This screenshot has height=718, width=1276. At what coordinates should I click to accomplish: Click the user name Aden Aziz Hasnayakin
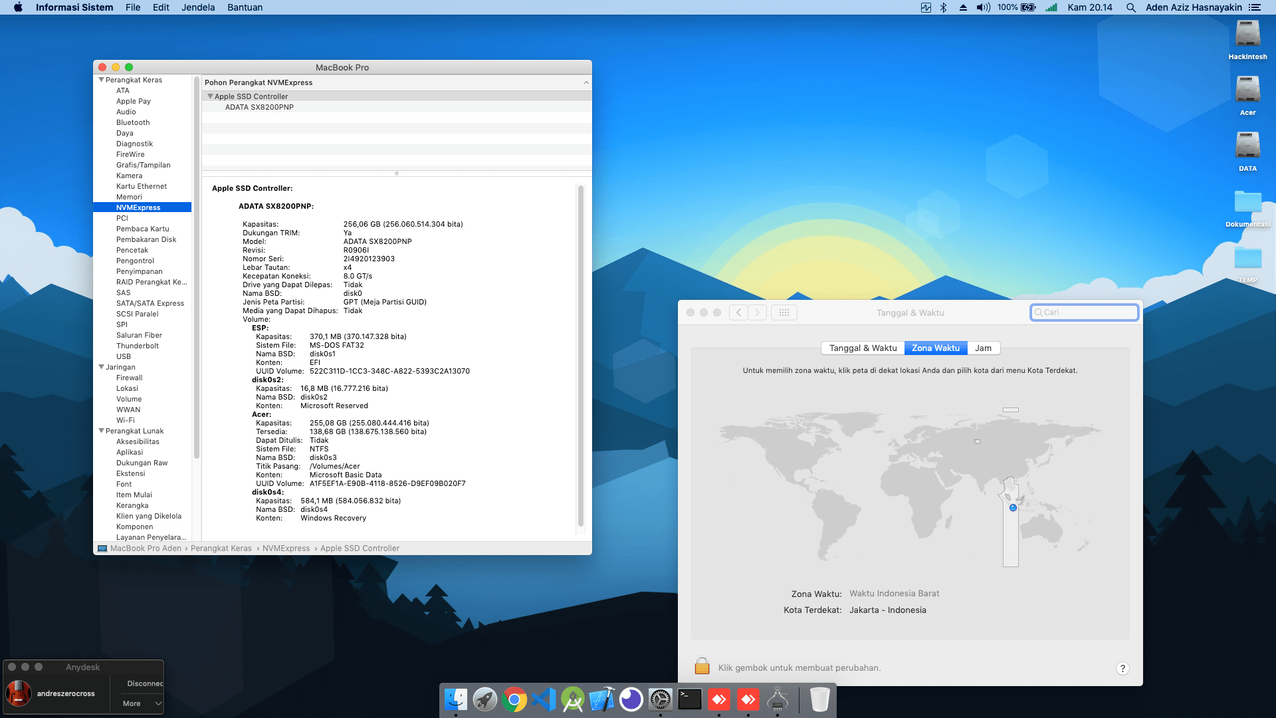(x=1194, y=7)
